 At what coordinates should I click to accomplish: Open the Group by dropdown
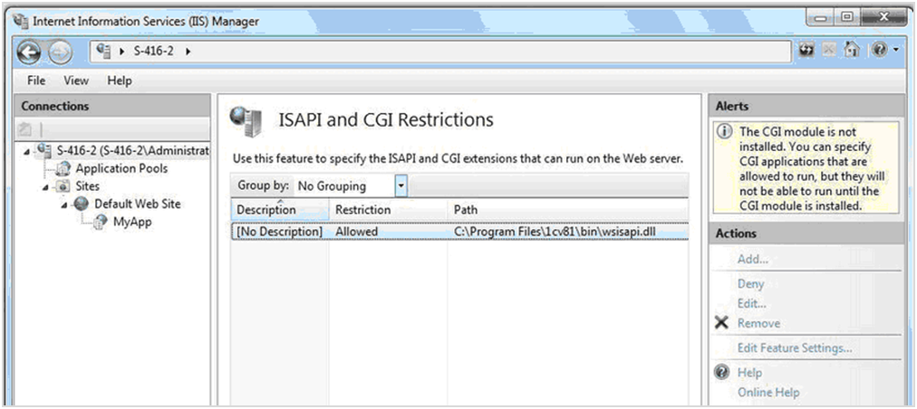pyautogui.click(x=401, y=186)
